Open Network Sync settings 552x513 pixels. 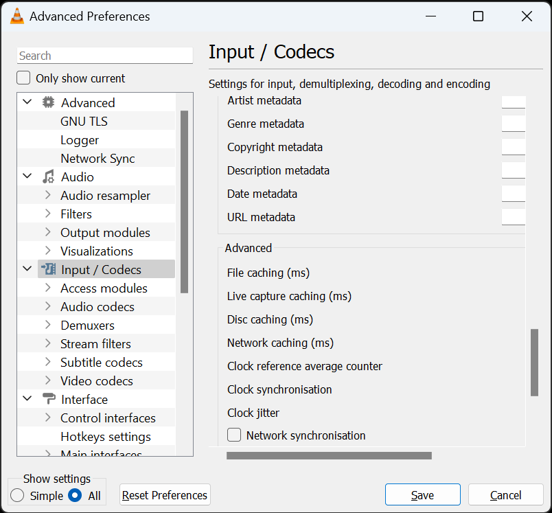tap(97, 159)
